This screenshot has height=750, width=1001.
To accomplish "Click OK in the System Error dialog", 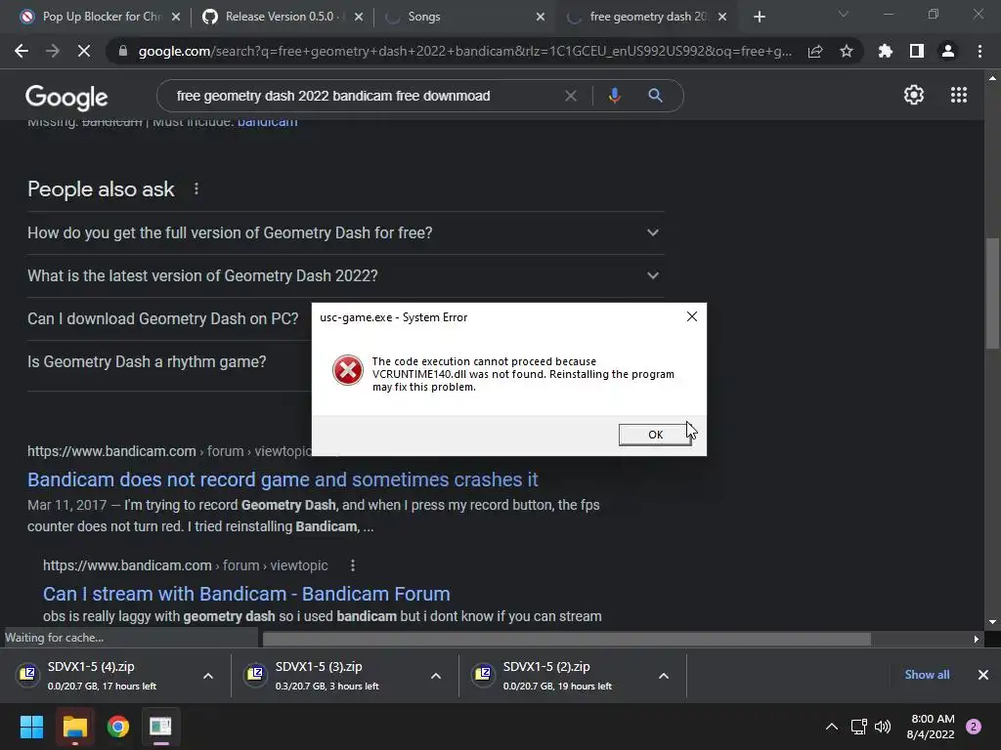I will coord(655,435).
